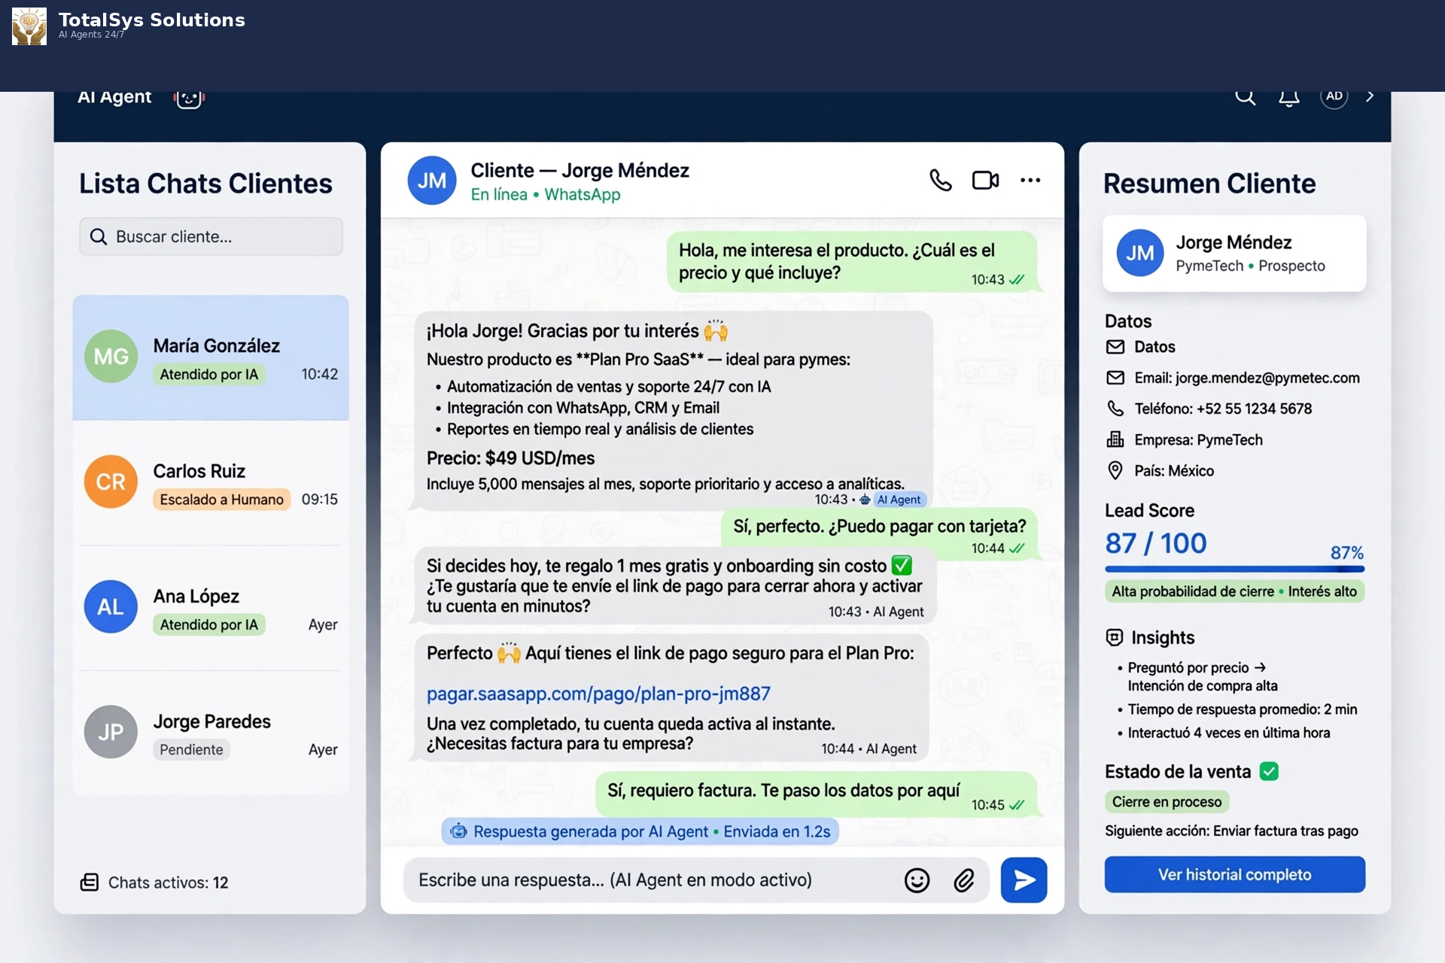Click Ver historial completo button
Image resolution: width=1445 pixels, height=963 pixels.
point(1234,874)
